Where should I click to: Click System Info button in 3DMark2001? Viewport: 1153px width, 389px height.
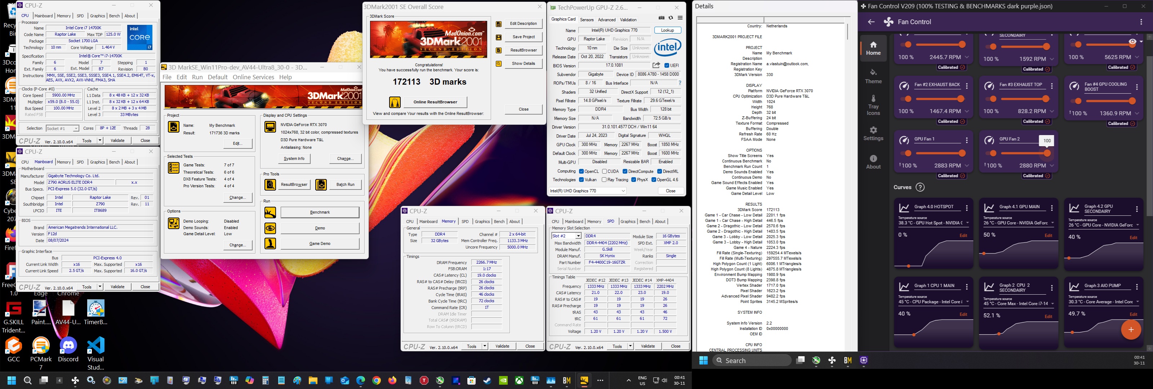pos(294,158)
